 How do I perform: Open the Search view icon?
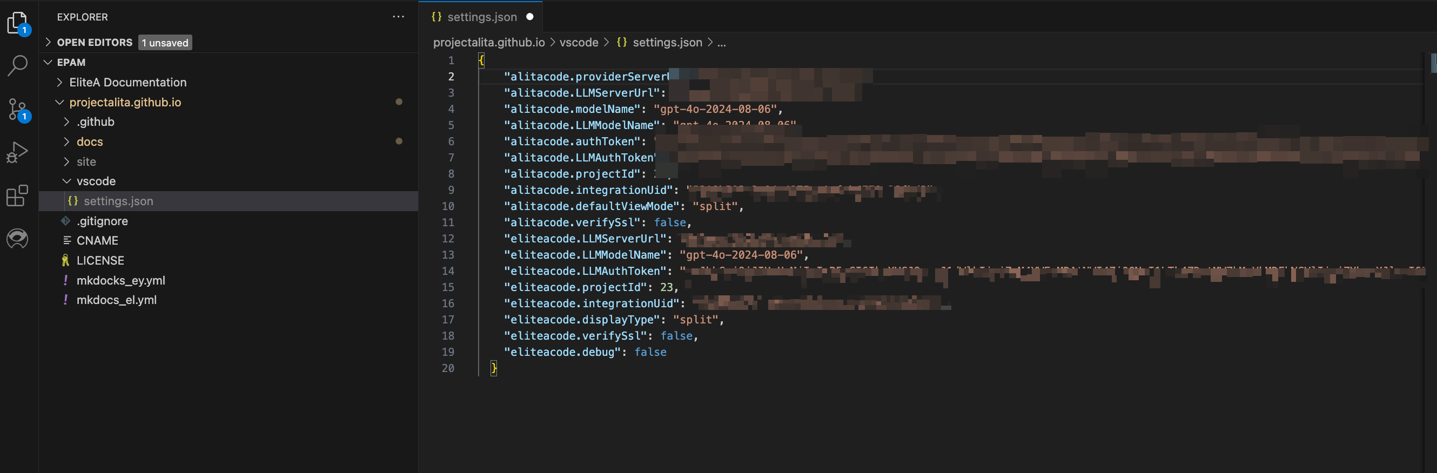click(18, 65)
